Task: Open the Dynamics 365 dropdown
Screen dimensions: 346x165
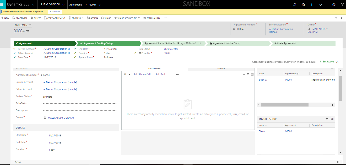Action: 33,4
